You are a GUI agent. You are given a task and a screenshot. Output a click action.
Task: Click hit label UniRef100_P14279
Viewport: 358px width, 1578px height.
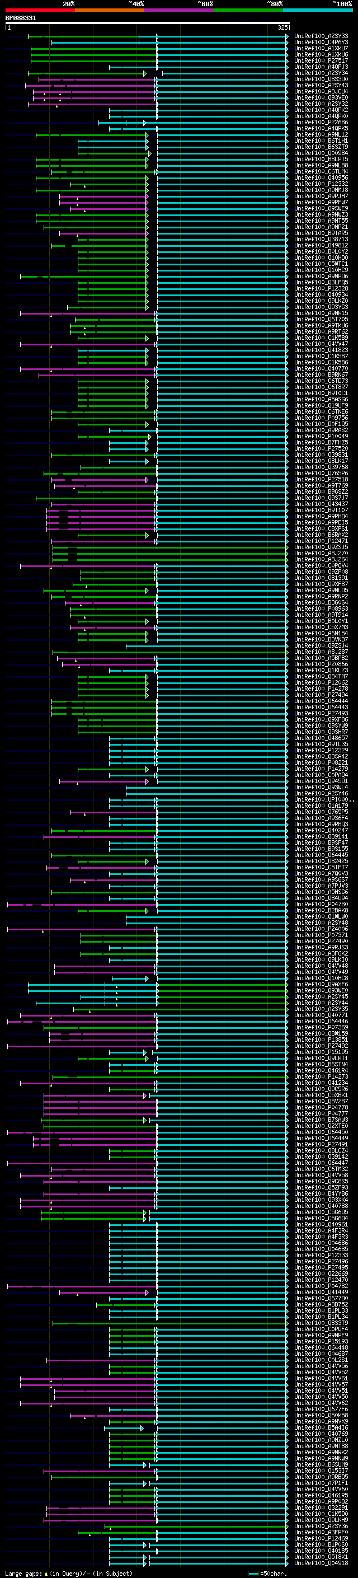coord(321,769)
